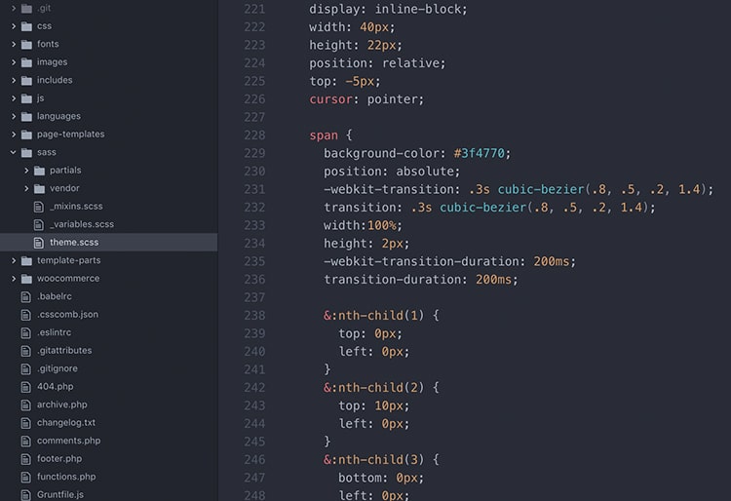The width and height of the screenshot is (731, 501).
Task: Expand the vendor folder chevron
Action: 26,188
